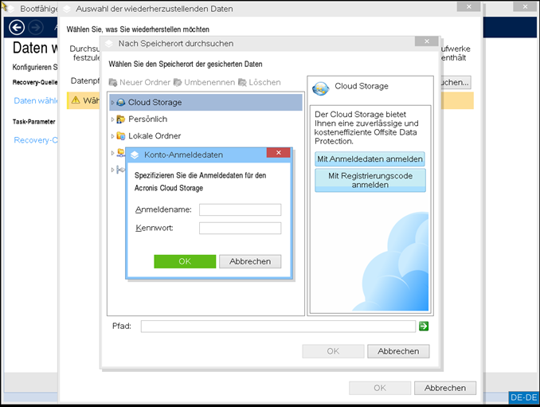Cancel the Konto-Anmeldedaten dialog
This screenshot has width=540, height=407.
tap(250, 261)
